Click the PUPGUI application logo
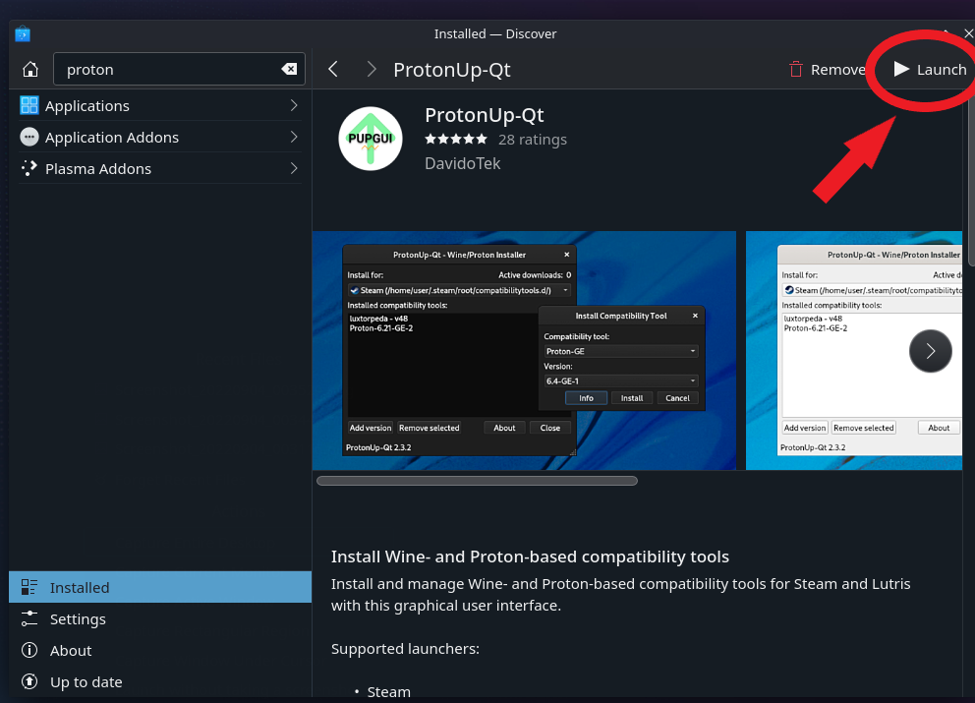Image resolution: width=975 pixels, height=703 pixels. pyautogui.click(x=371, y=139)
